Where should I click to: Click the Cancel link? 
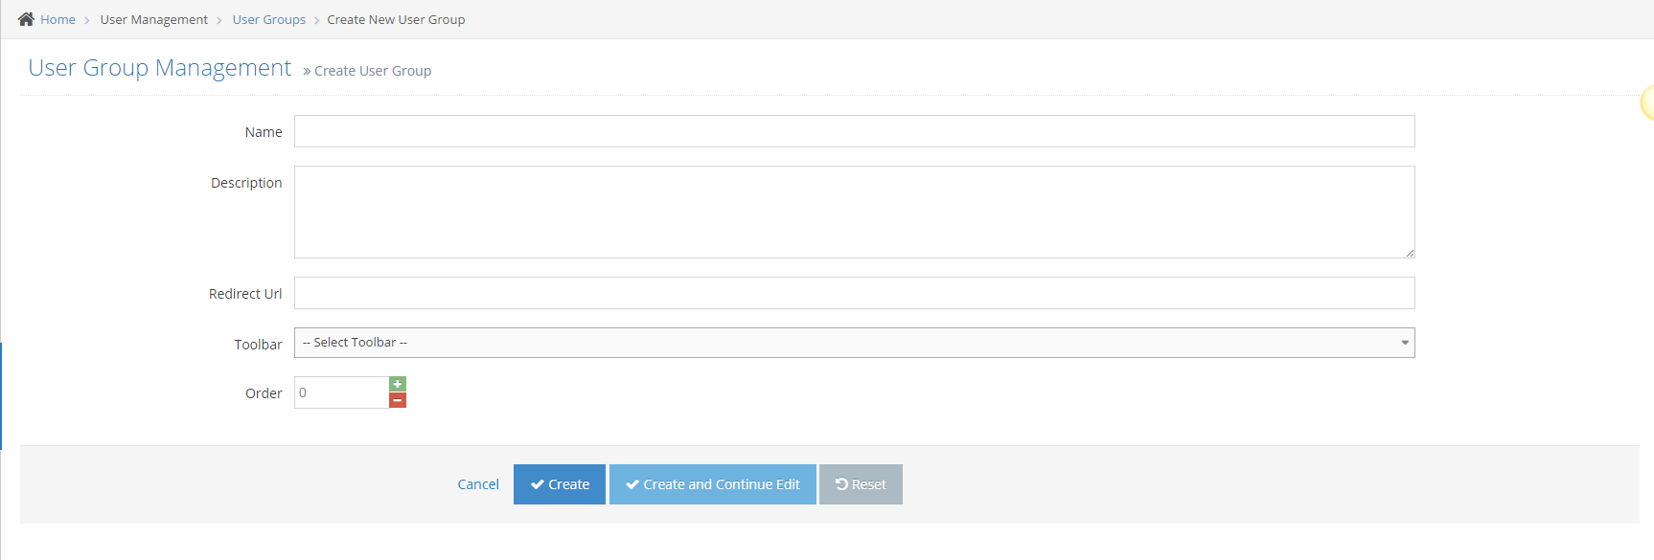(477, 484)
